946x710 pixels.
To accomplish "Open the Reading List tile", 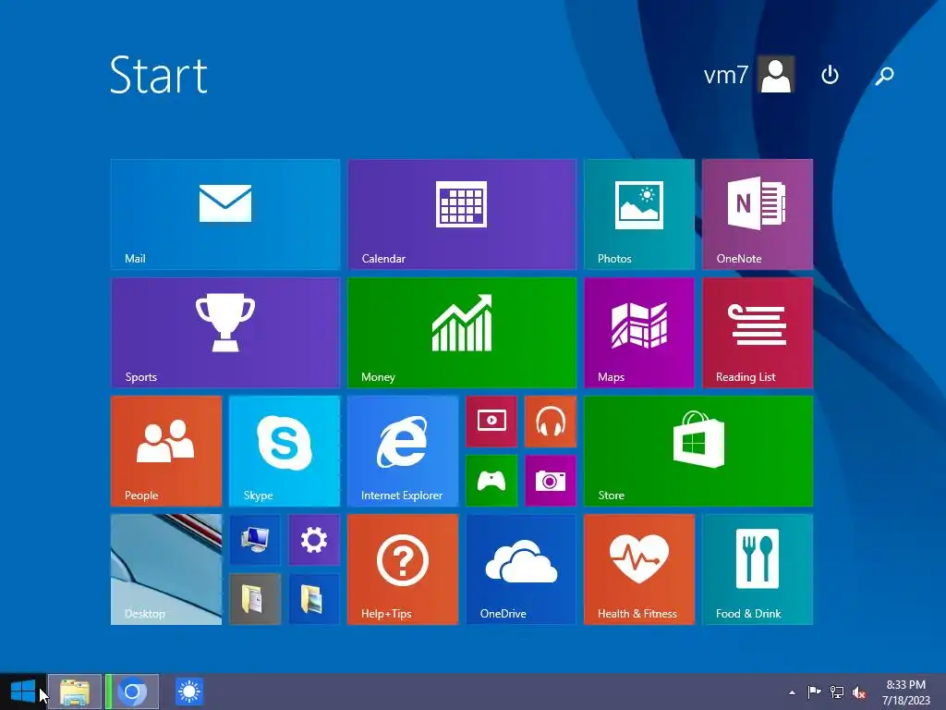I will tap(758, 333).
